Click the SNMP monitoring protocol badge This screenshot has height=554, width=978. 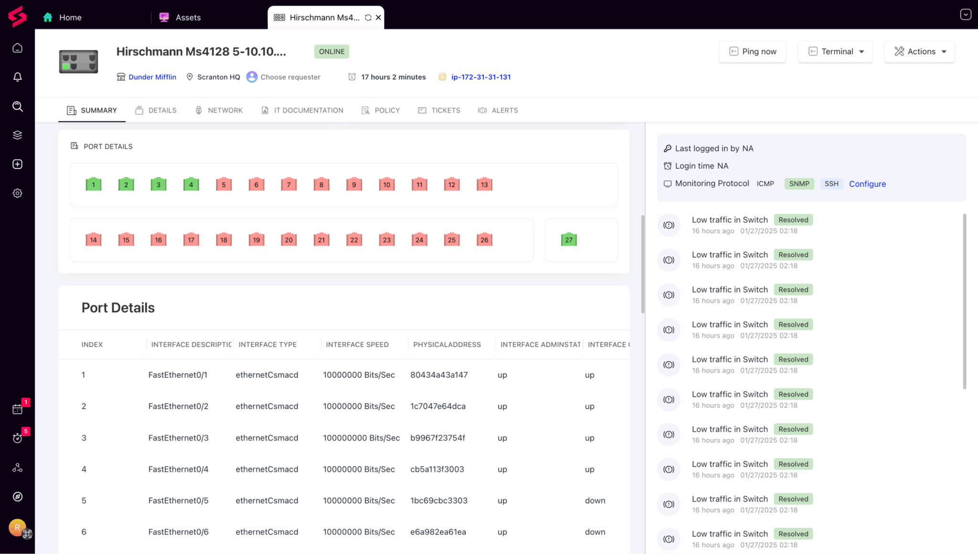(x=799, y=184)
